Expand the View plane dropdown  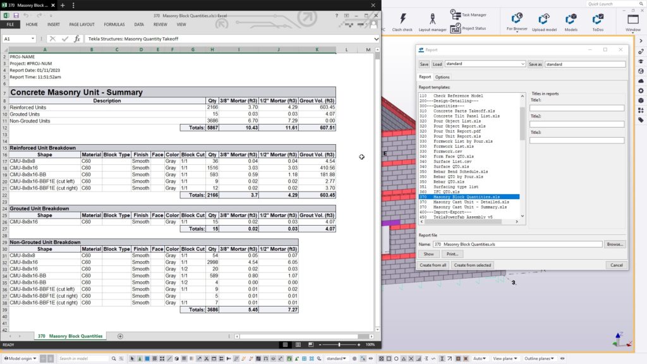point(505,359)
